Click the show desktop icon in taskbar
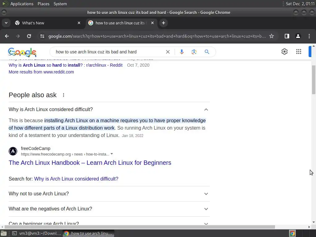This screenshot has width=316, height=237. [4, 233]
